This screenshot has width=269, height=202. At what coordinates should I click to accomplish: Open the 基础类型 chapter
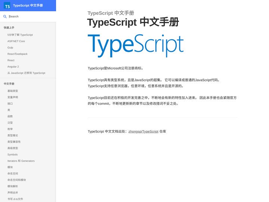click(13, 91)
